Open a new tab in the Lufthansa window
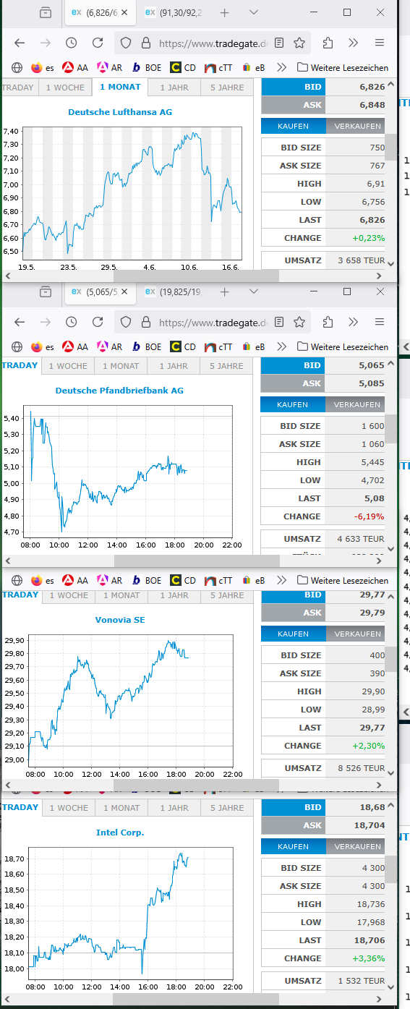 [224, 12]
